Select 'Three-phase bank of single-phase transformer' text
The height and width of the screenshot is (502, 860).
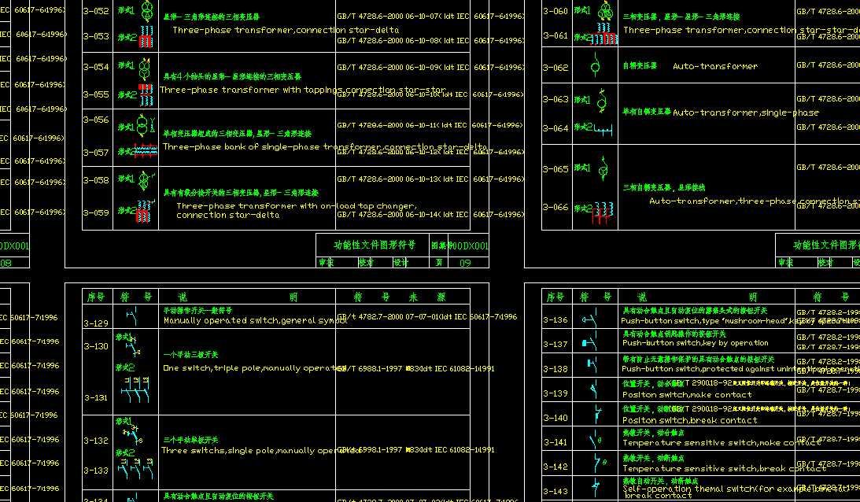(325, 147)
